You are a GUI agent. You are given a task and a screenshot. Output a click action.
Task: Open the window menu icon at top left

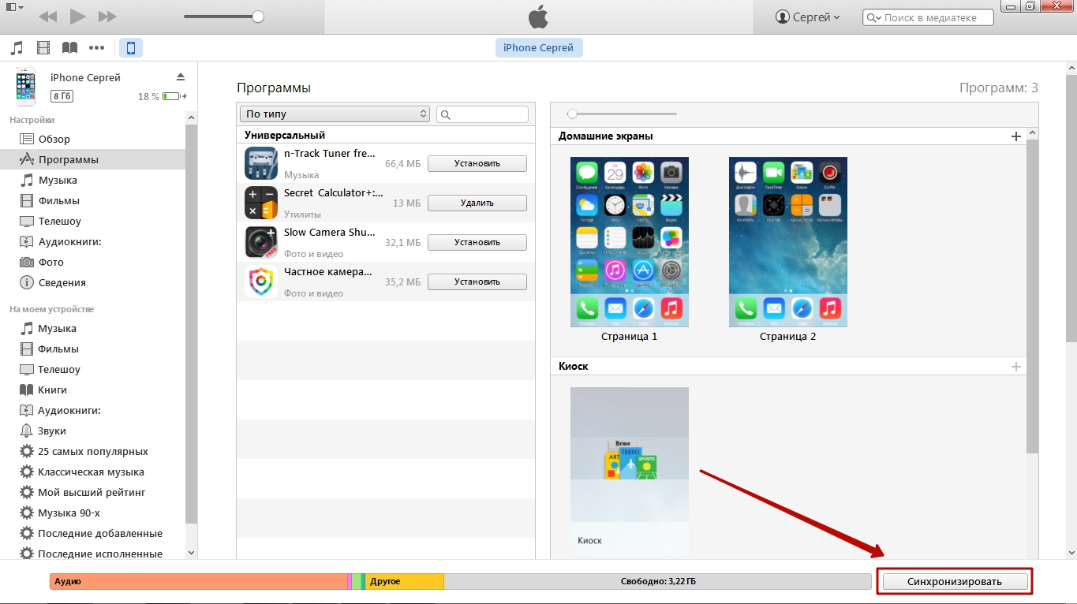pyautogui.click(x=15, y=7)
